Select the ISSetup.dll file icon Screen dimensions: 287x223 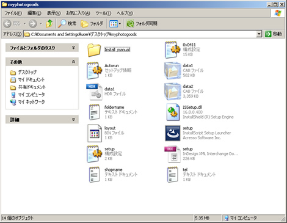tap(173, 112)
